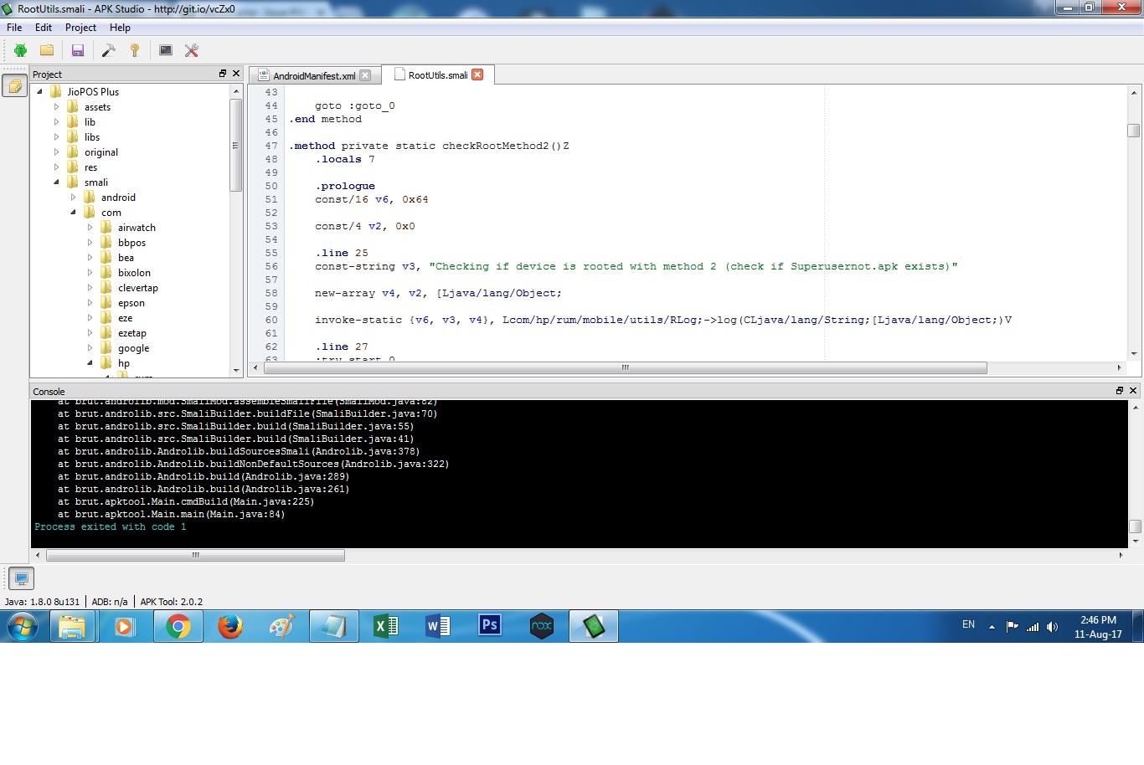This screenshot has width=1144, height=765.
Task: Open settings via wrench and screwdriver icon
Action: click(192, 50)
